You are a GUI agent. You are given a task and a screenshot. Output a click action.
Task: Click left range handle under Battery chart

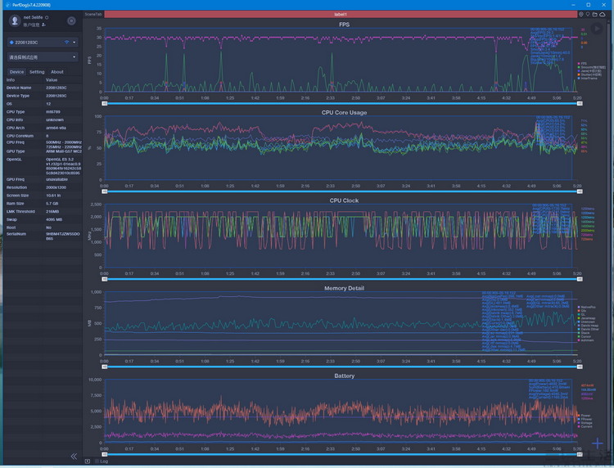(105, 454)
